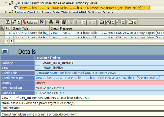Click the 'Details' heading text

coord(27,51)
